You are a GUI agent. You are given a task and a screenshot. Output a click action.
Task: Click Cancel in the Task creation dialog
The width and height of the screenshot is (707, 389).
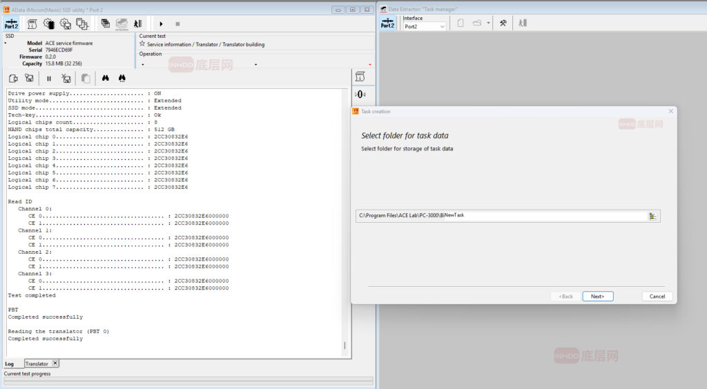657,296
